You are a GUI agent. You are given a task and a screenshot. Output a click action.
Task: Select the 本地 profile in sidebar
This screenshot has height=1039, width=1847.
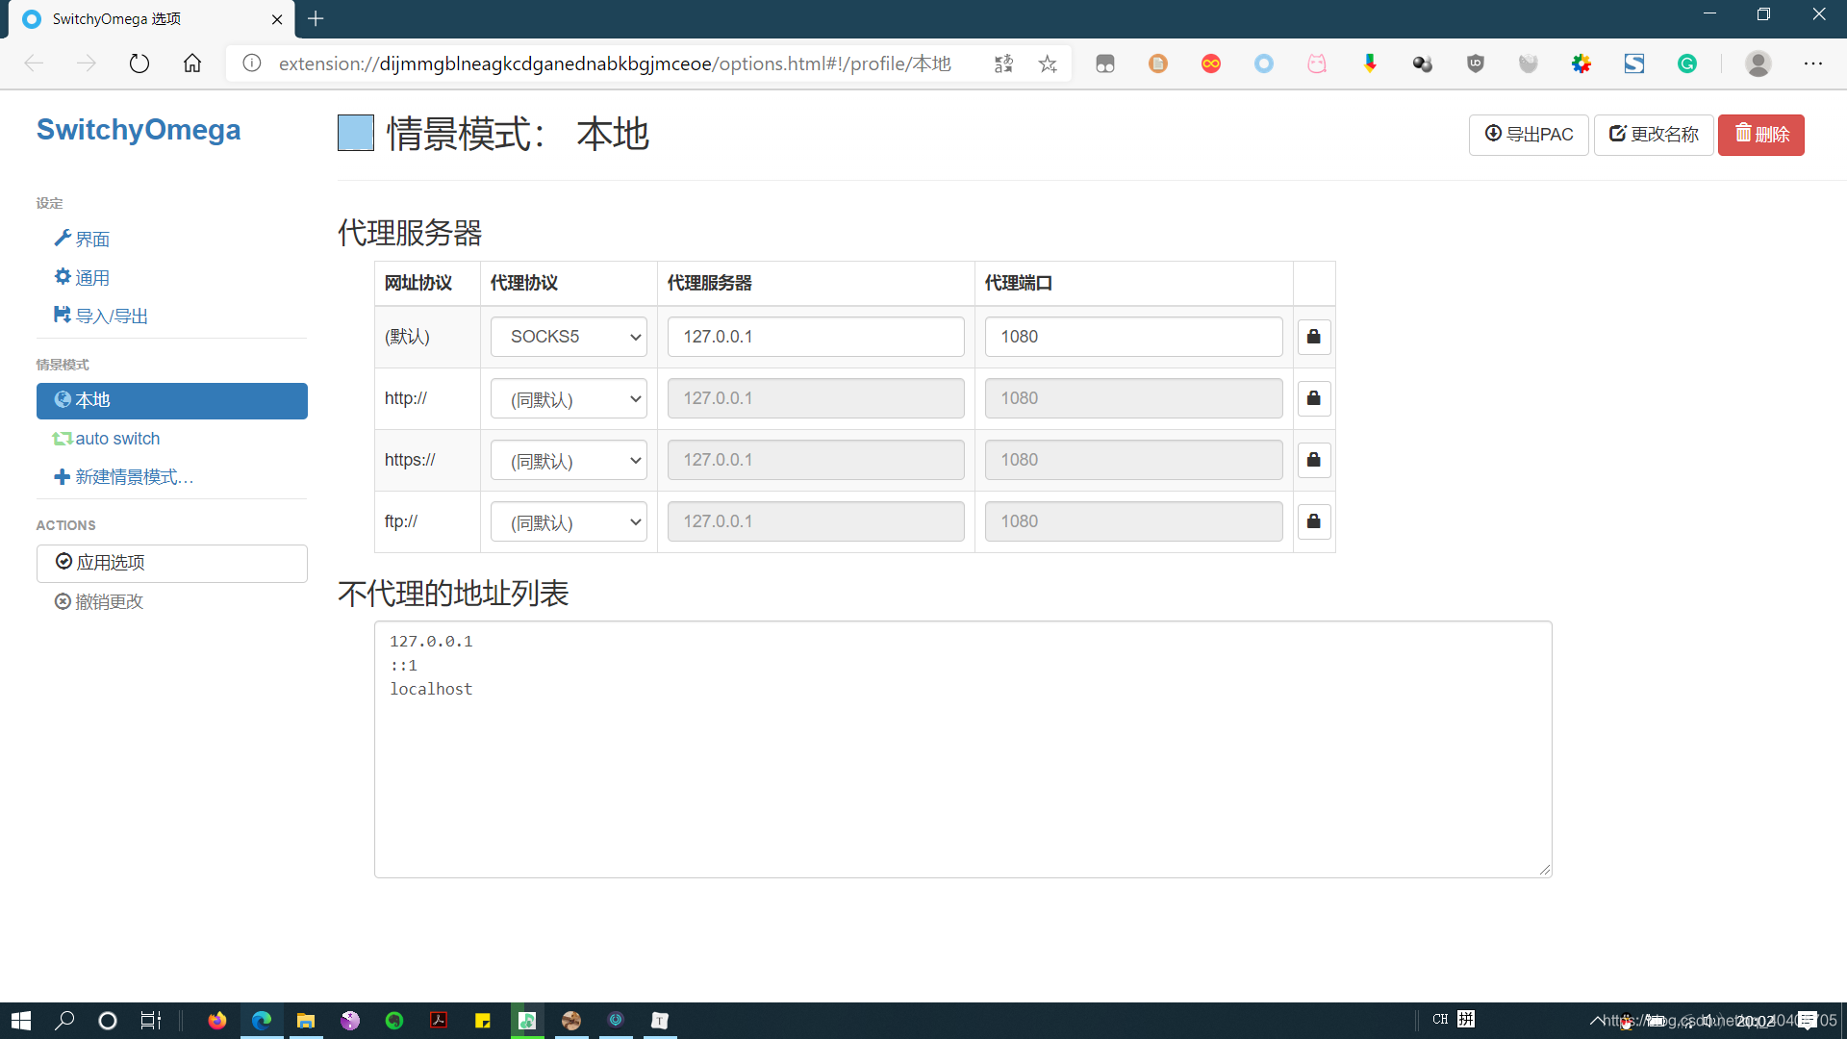coord(172,400)
